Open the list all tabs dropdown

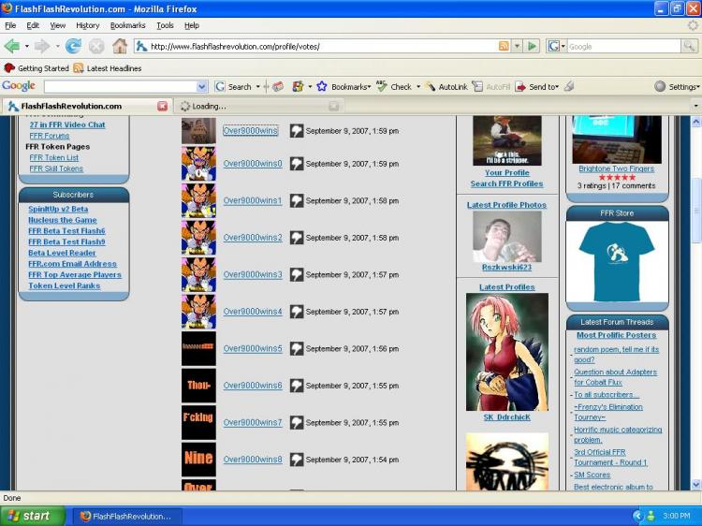[x=695, y=106]
